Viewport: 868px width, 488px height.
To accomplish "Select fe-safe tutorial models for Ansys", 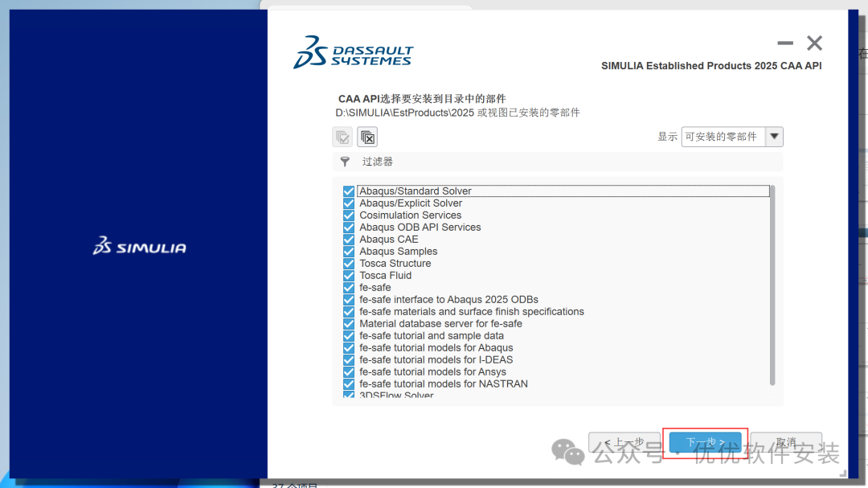I will 432,372.
